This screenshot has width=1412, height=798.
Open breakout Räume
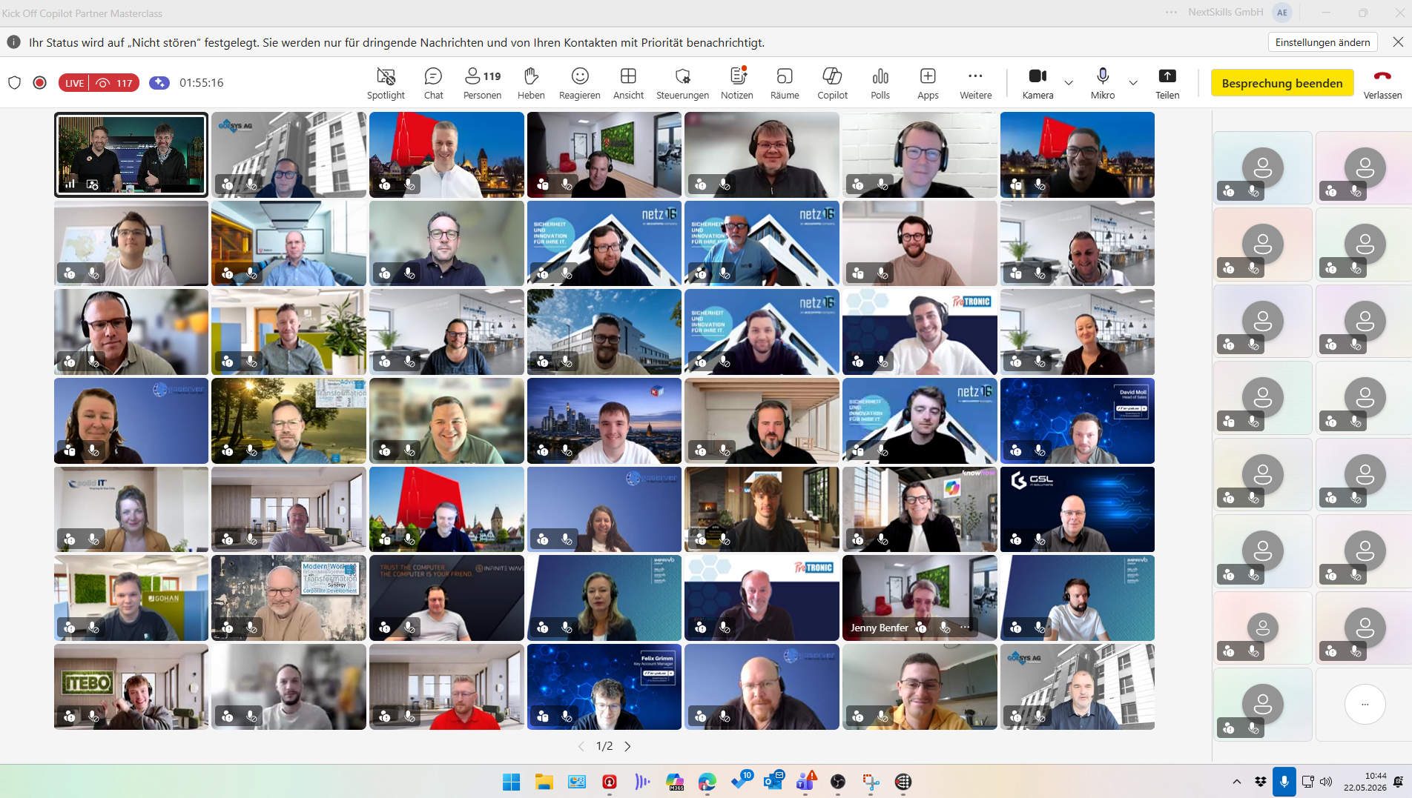785,83
